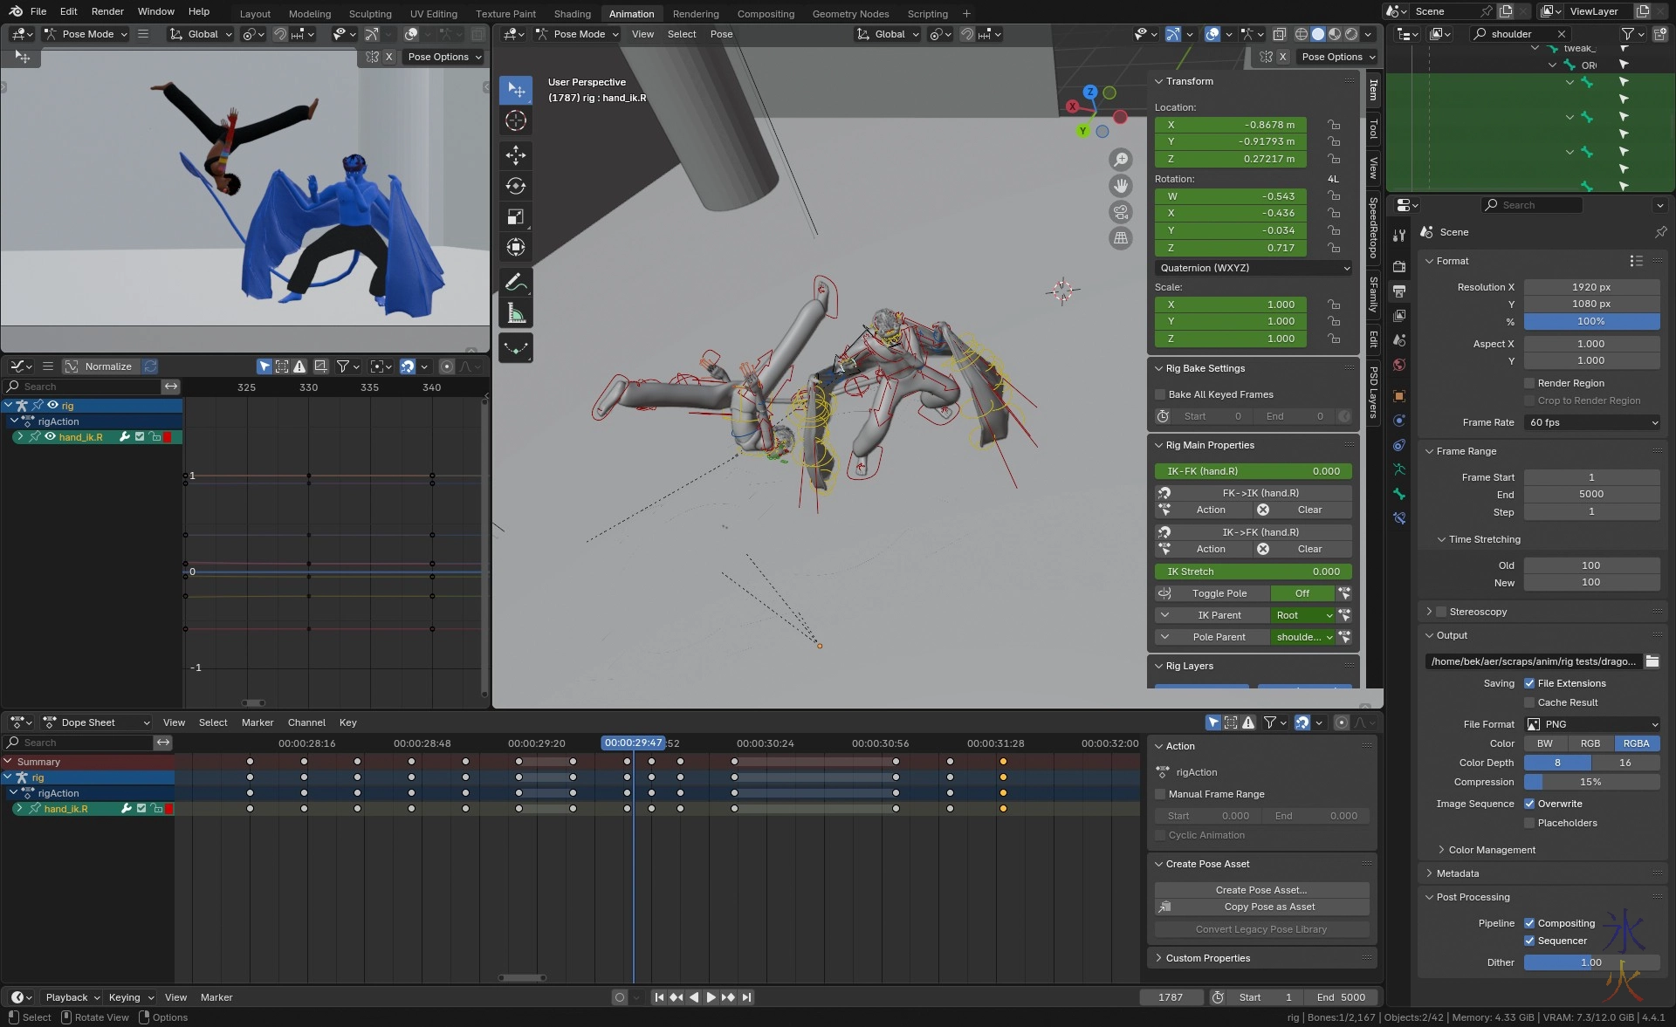Uncheck File Extensions saving option
Image resolution: width=1676 pixels, height=1027 pixels.
[1529, 683]
